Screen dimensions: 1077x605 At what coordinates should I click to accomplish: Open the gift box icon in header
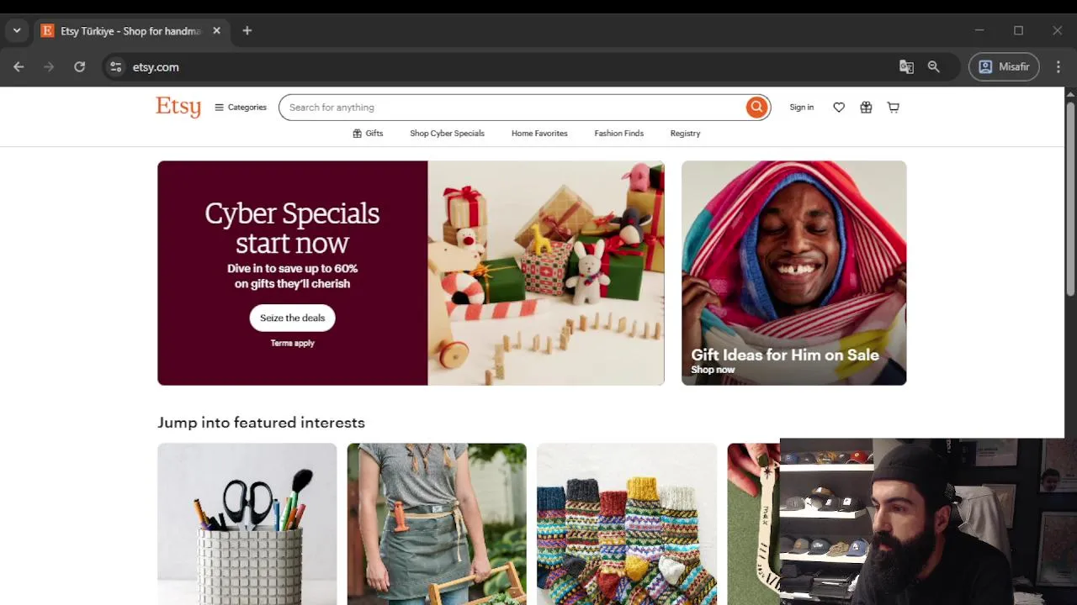pos(866,108)
